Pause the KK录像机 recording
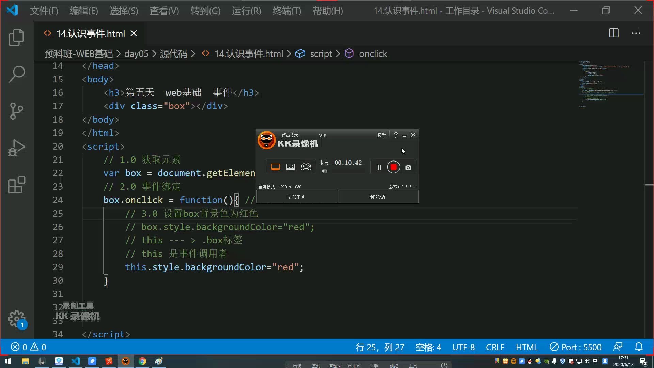The image size is (654, 368). (379, 167)
